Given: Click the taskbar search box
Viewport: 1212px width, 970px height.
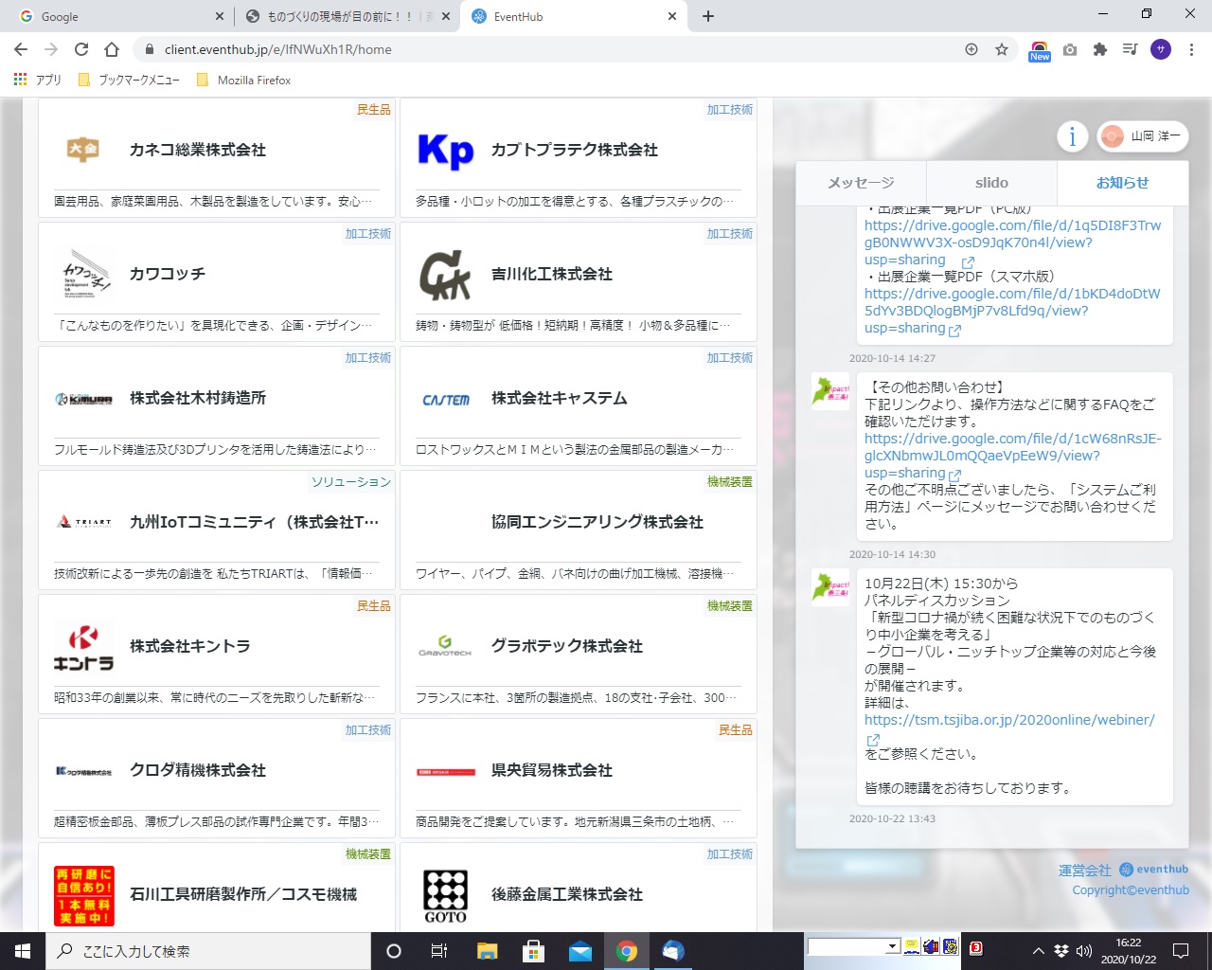Looking at the screenshot, I should point(208,951).
